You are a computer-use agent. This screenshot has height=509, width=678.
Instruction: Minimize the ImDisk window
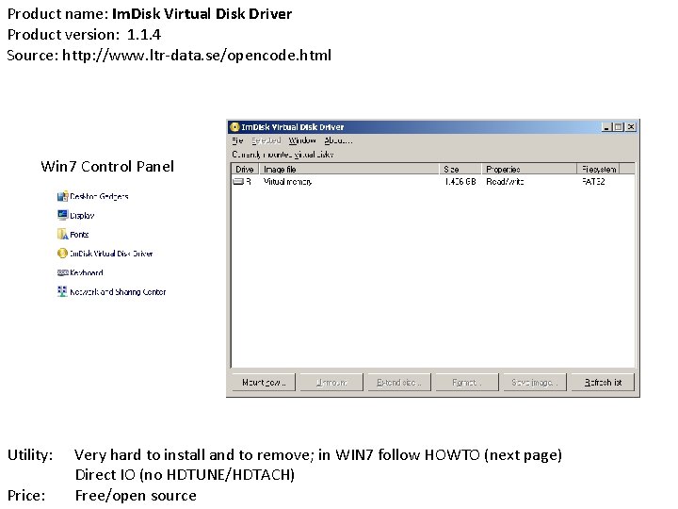coord(606,127)
